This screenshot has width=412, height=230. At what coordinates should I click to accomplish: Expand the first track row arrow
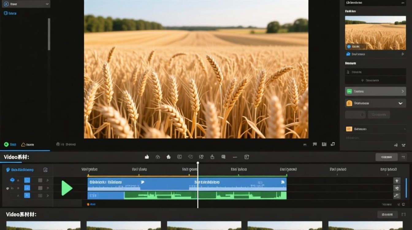coord(48,180)
